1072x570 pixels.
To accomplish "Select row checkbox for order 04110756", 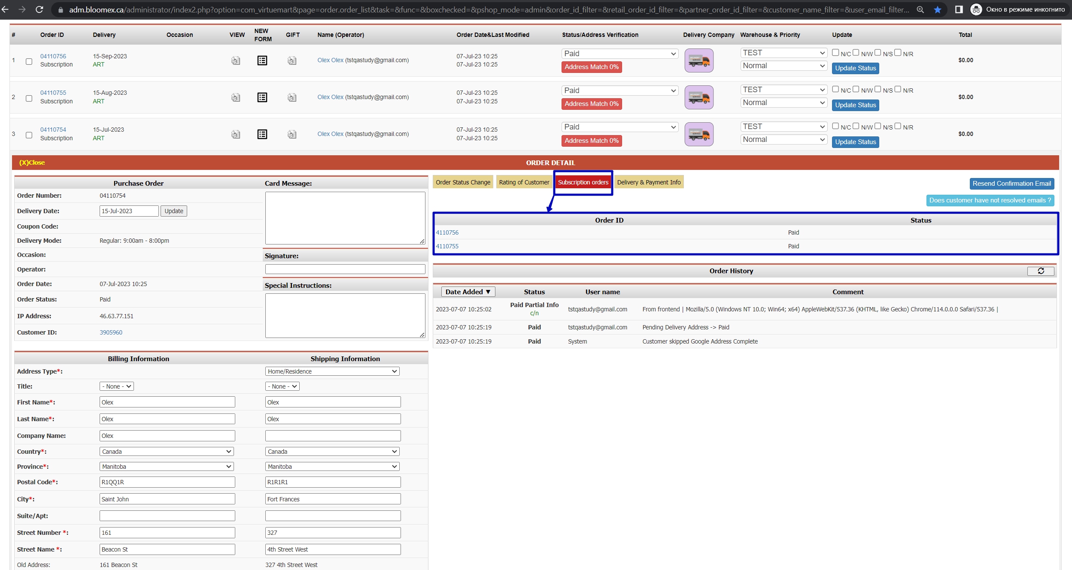I will pos(29,61).
